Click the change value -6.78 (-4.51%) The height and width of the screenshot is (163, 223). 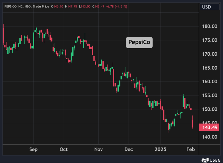(117, 6)
